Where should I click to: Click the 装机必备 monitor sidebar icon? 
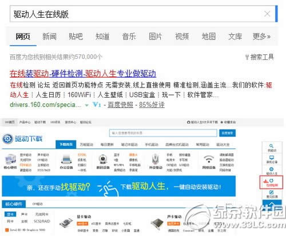272,159
